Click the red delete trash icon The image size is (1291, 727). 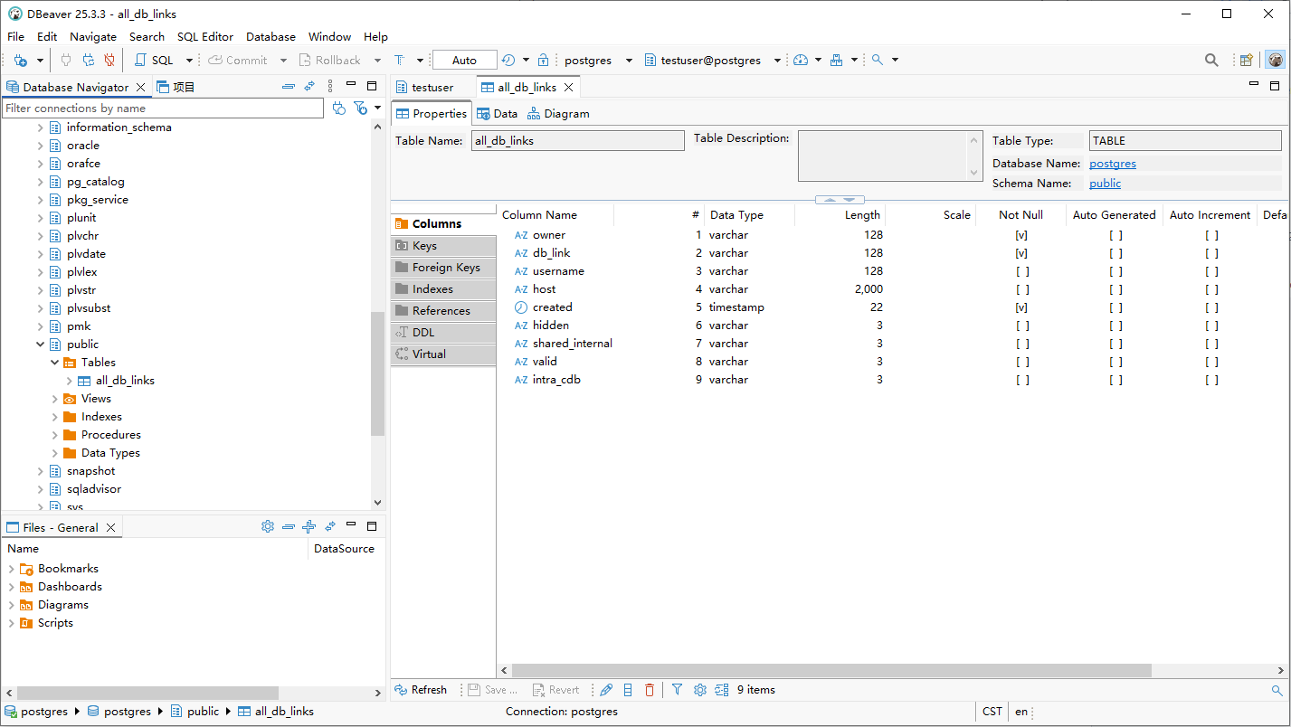(649, 690)
